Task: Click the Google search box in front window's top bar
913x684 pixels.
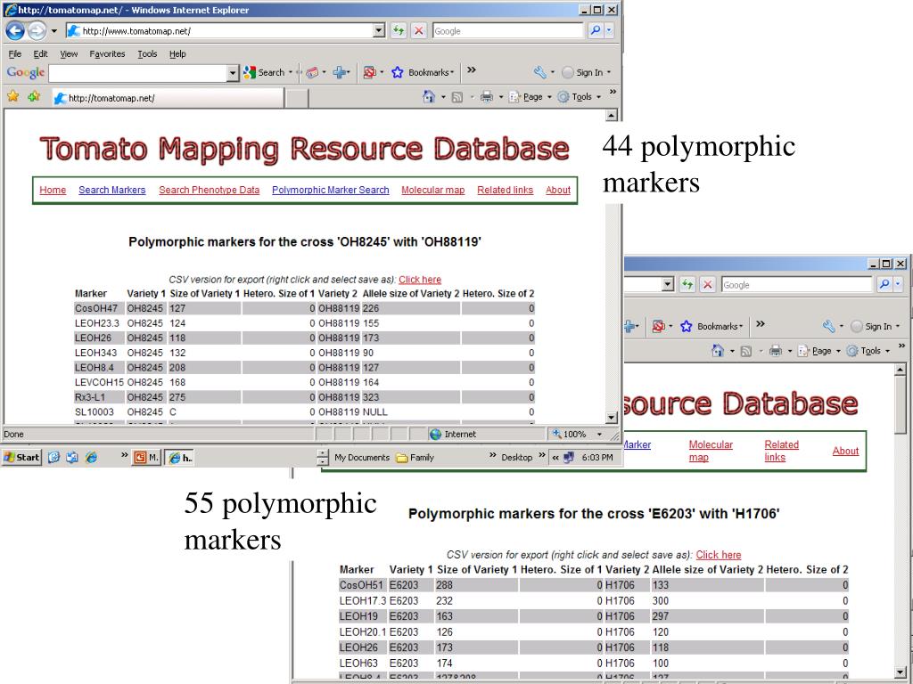Action: pos(507,31)
